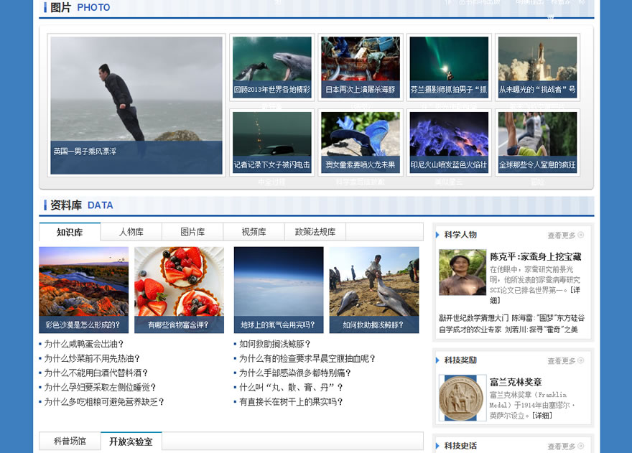Open thumbnail 地球上的氧气会用完吗?
The height and width of the screenshot is (453, 632).
pos(279,290)
